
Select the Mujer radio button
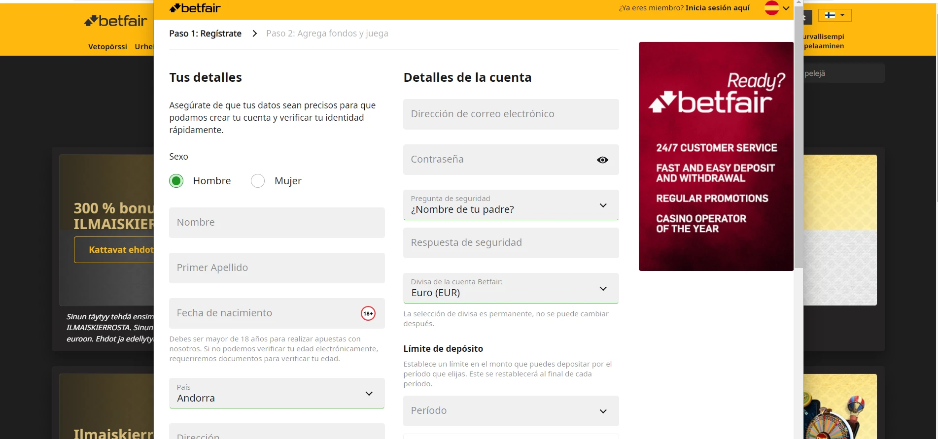coord(258,181)
